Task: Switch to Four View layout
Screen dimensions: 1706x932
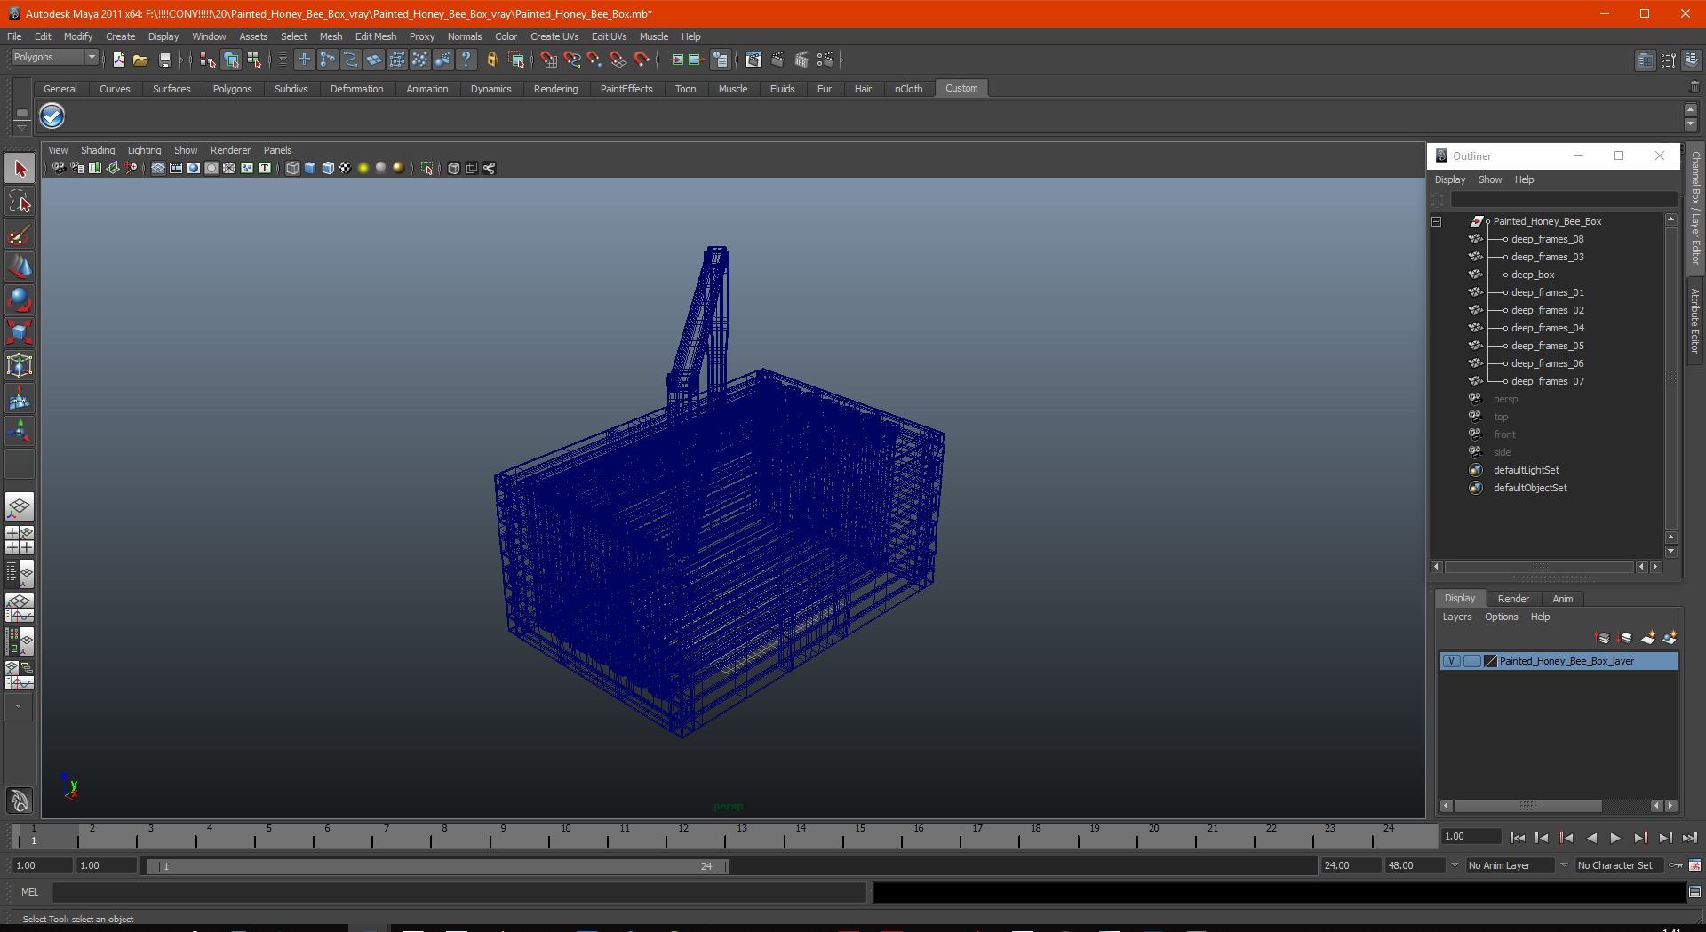Action: [20, 540]
